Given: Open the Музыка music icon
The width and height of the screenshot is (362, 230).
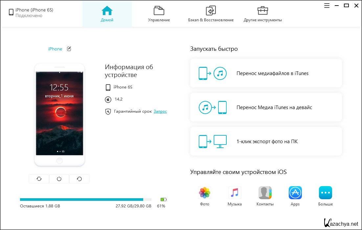Looking at the screenshot, I should (x=235, y=193).
